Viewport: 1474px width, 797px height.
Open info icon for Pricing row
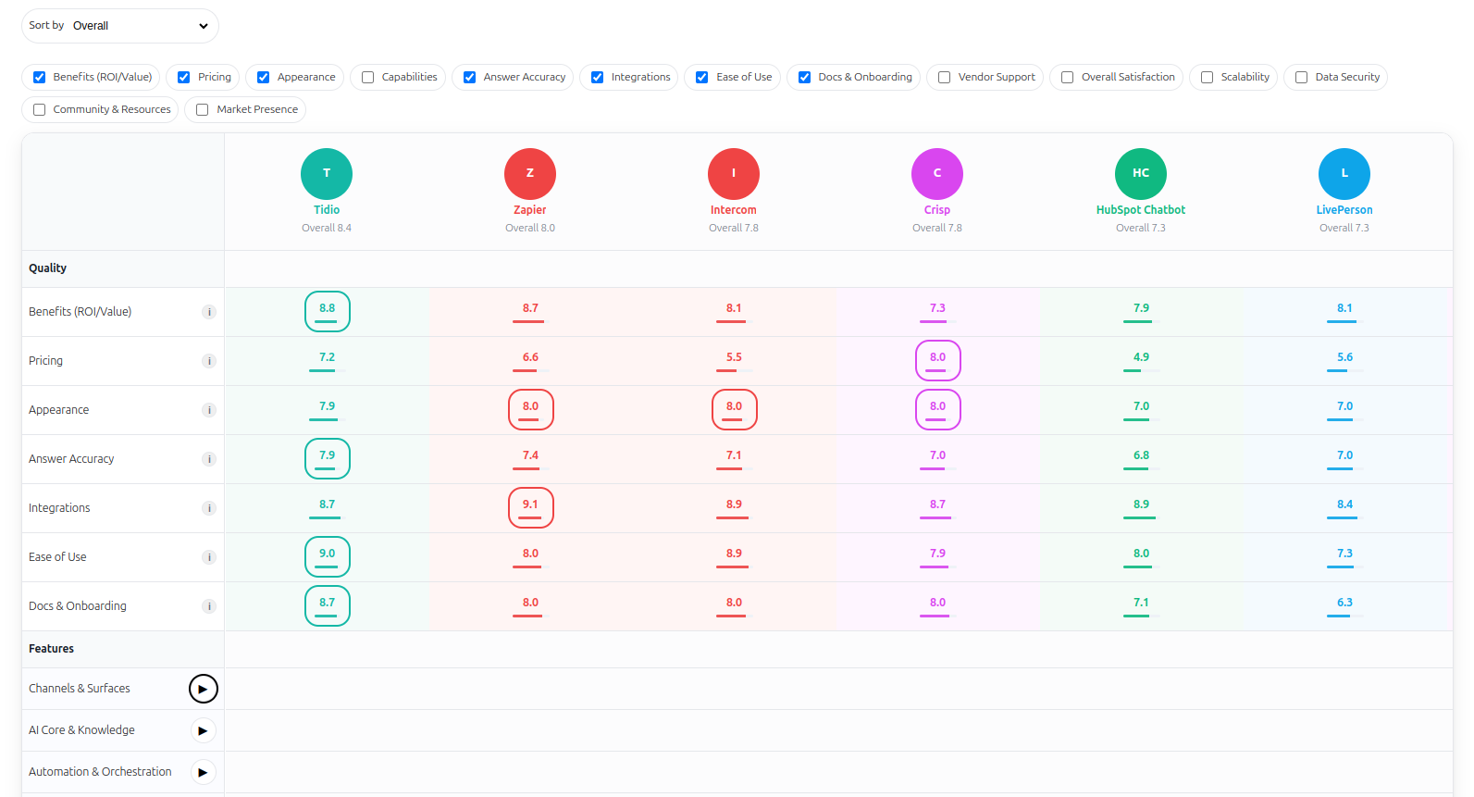[x=209, y=361]
